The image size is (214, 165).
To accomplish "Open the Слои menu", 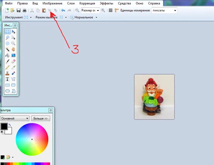I will [x=71, y=3].
